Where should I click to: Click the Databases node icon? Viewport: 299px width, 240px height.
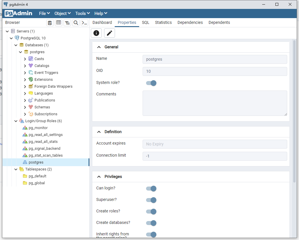point(22,45)
